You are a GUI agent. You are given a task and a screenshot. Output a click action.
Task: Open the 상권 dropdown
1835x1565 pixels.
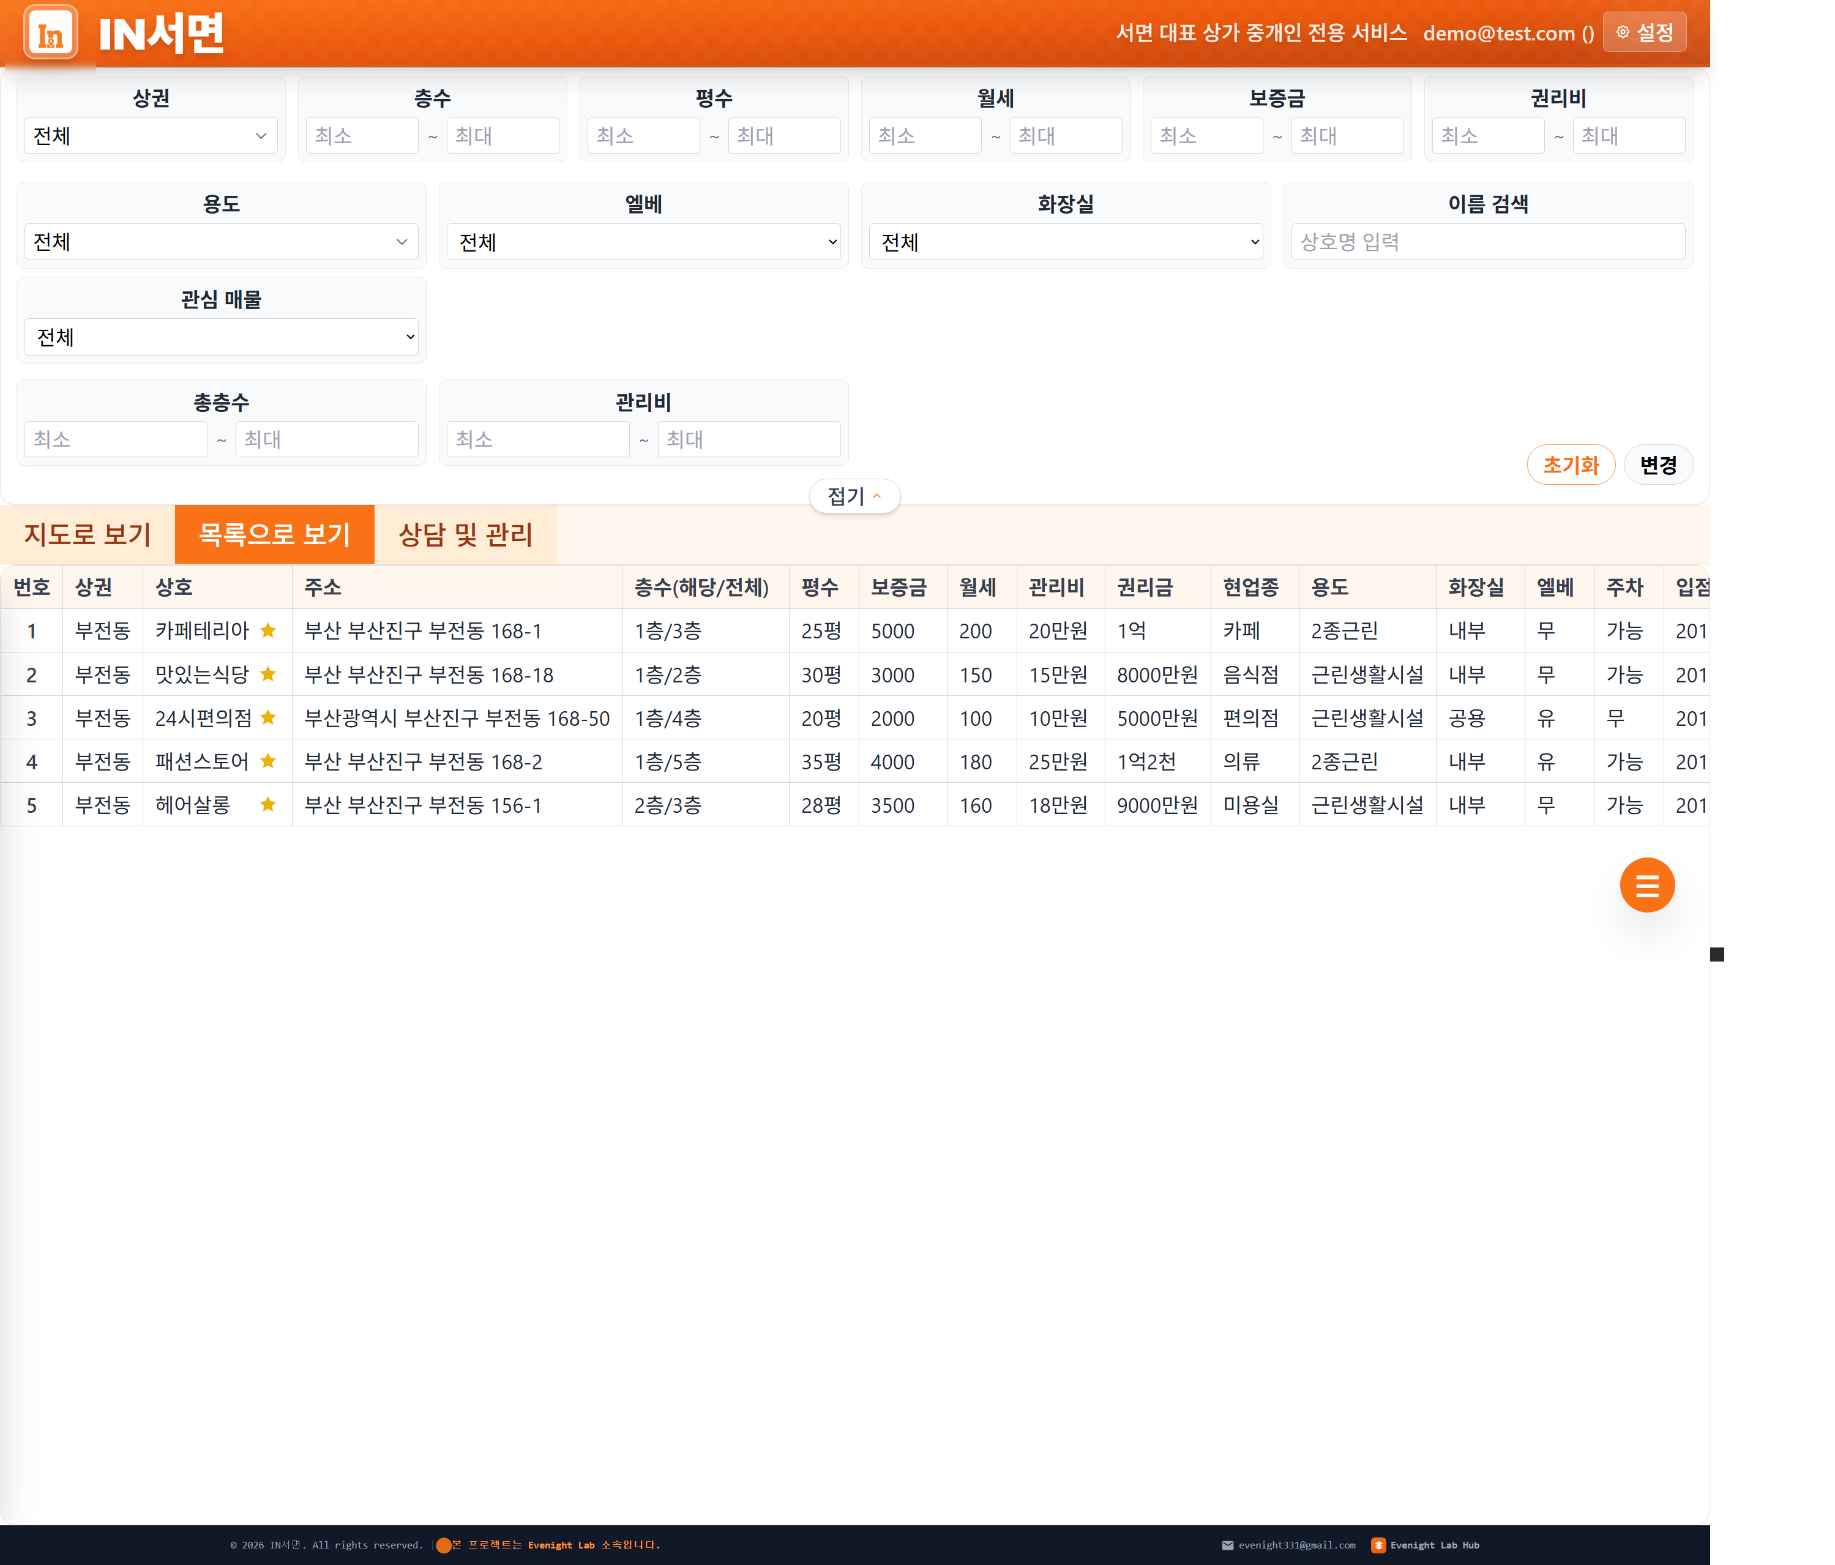pos(151,135)
